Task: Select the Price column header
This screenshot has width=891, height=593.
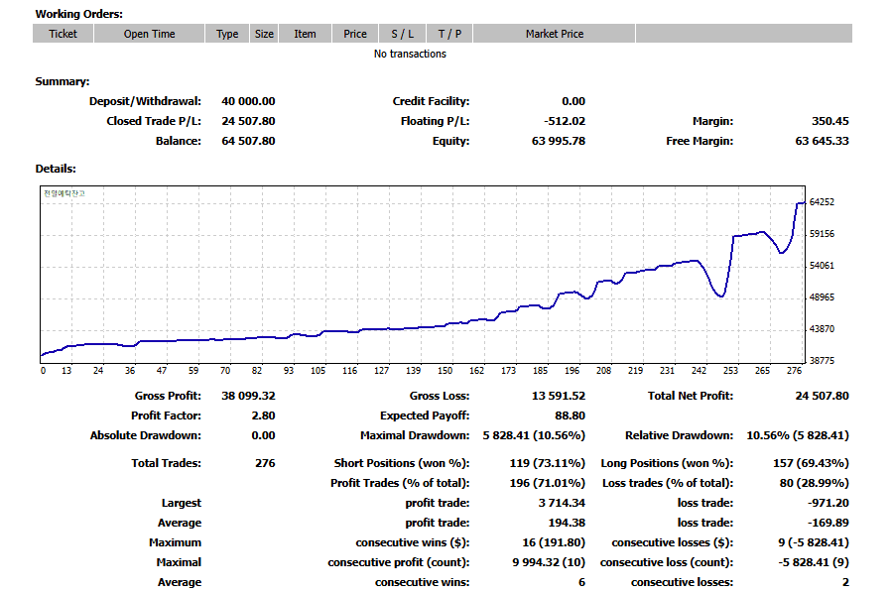Action: 355,34
